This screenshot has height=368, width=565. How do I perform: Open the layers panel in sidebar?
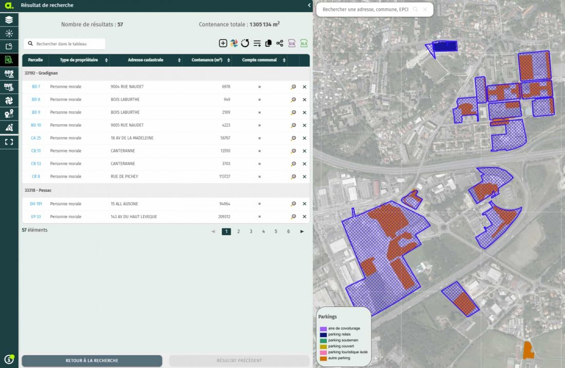tap(9, 20)
